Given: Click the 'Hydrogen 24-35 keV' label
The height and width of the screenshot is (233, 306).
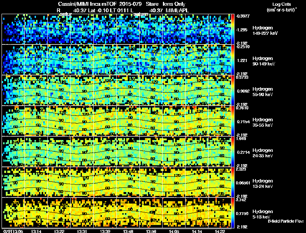Looking at the screenshot, I should click(263, 153).
